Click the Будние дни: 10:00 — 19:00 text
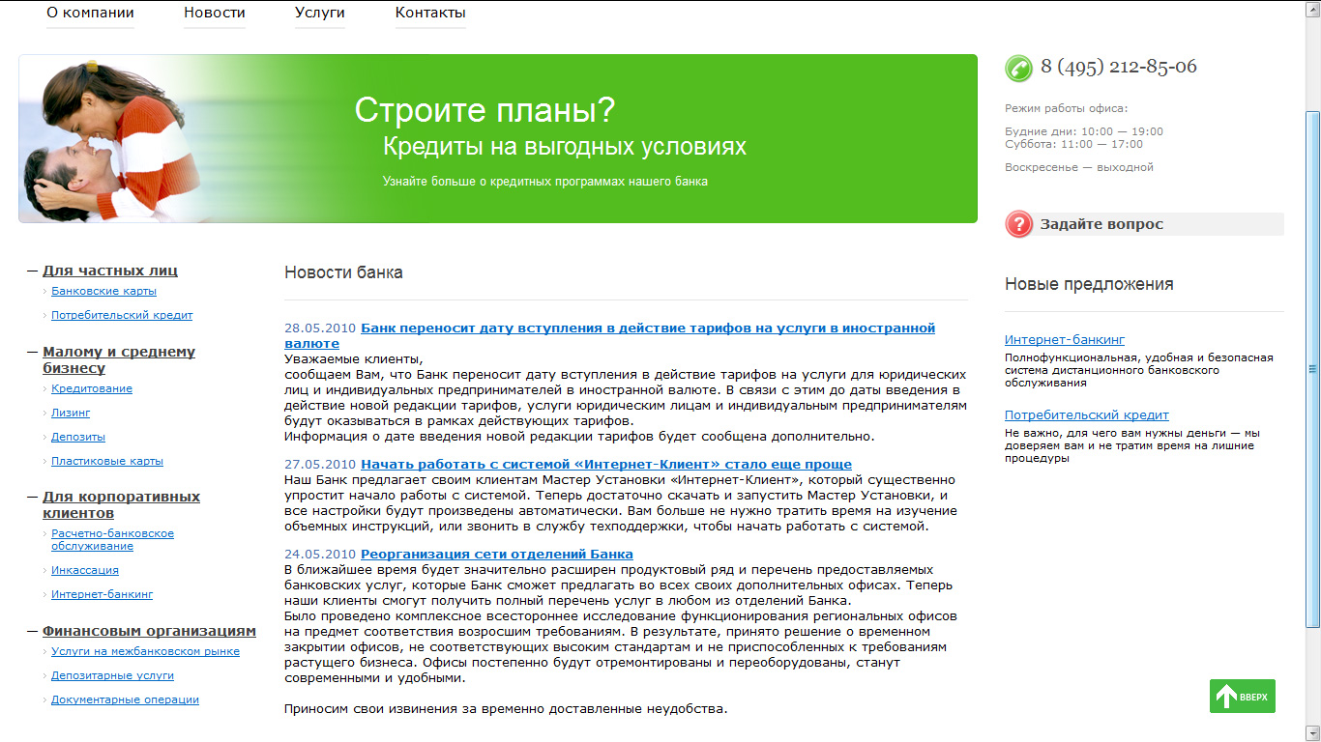Viewport: 1321px width, 742px height. 1084,131
